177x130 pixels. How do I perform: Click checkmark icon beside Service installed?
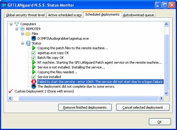click(x=34, y=77)
